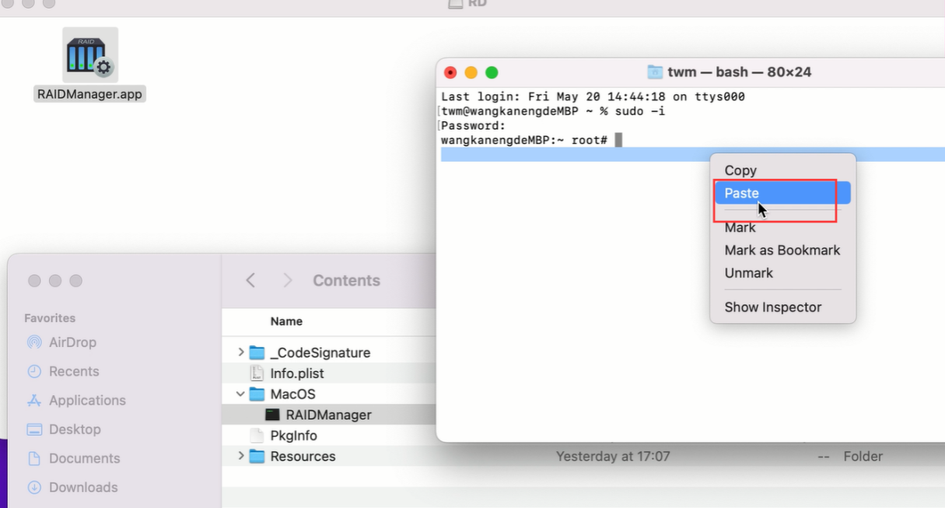The width and height of the screenshot is (945, 508).
Task: Select the RAIDManager.app icon
Action: tap(90, 56)
